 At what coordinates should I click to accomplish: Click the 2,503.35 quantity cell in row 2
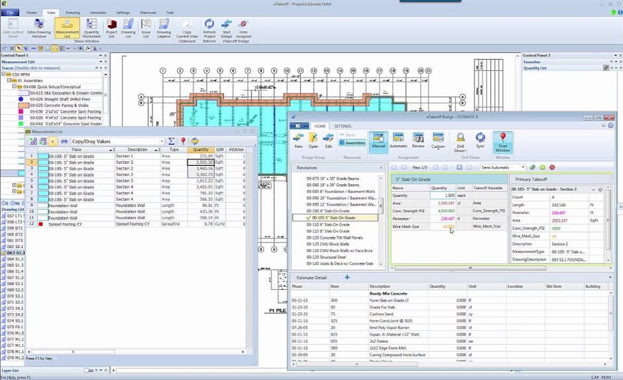[x=200, y=162]
